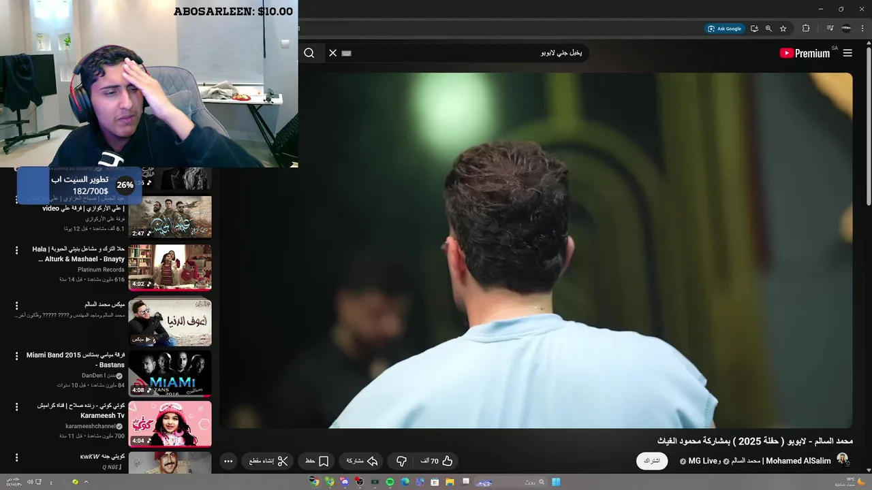Open the three-dots more actions button
Image resolution: width=872 pixels, height=490 pixels.
pyautogui.click(x=228, y=461)
